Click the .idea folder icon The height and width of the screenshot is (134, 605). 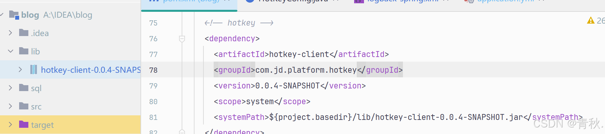pyautogui.click(x=24, y=33)
